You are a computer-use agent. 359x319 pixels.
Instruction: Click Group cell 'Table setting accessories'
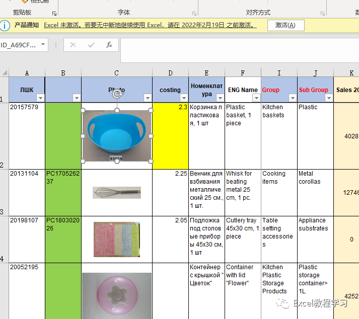pyautogui.click(x=279, y=240)
